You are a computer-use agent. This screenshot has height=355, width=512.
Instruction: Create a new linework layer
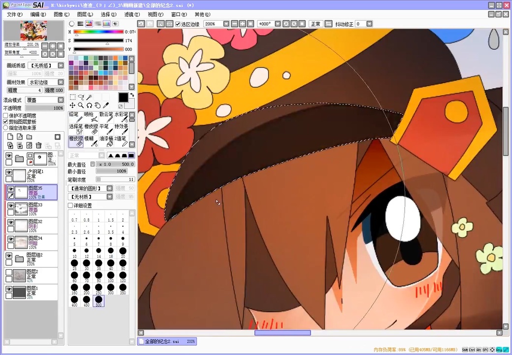[x=20, y=137]
